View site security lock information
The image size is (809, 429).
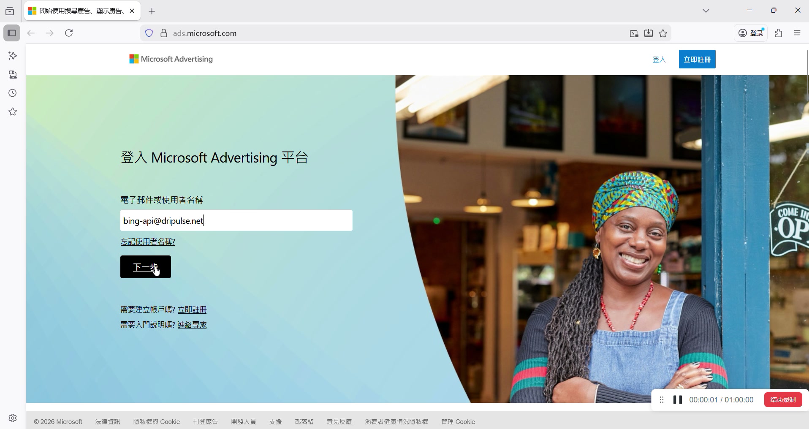(x=164, y=33)
